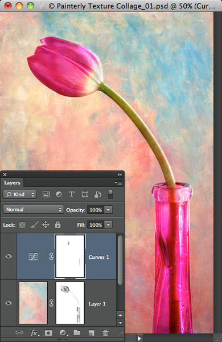
Task: Hide the Curves 1 layer
Action: (x=9, y=256)
